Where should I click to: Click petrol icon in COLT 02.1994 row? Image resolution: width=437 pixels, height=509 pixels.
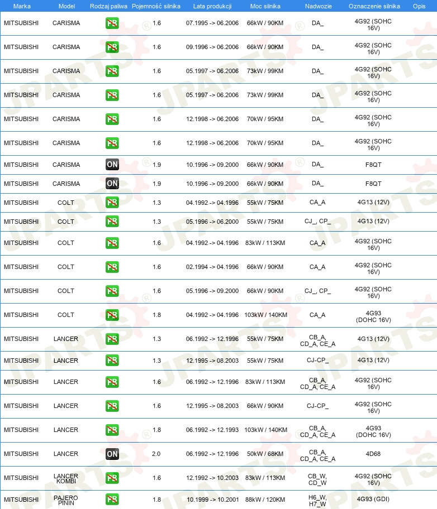(112, 267)
